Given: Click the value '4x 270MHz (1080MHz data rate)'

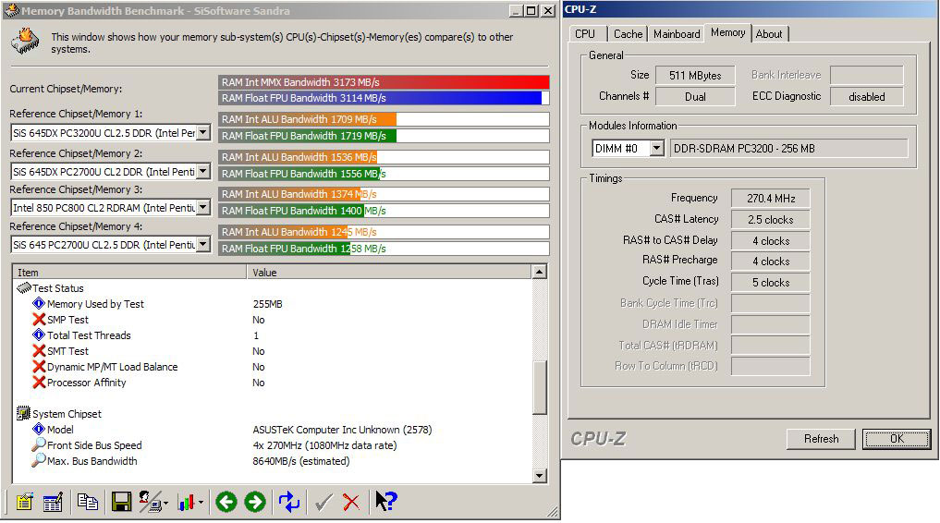Looking at the screenshot, I should point(324,445).
